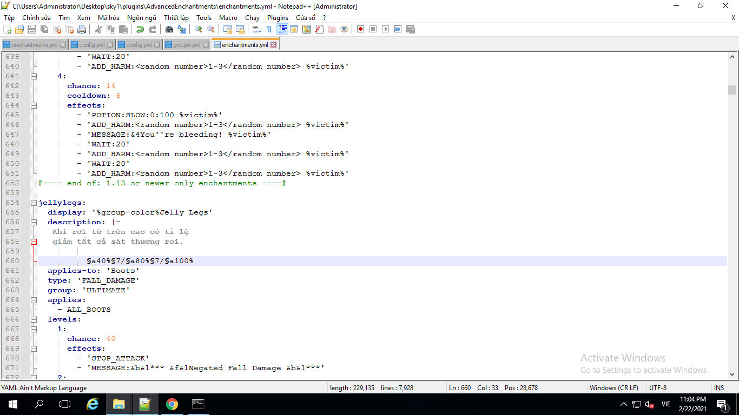Toggle Show All Characters pilcrow button
This screenshot has width=739, height=415.
pyautogui.click(x=269, y=29)
